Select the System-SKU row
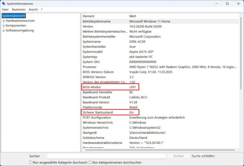The height and width of the screenshot is (166, 244). [160, 62]
